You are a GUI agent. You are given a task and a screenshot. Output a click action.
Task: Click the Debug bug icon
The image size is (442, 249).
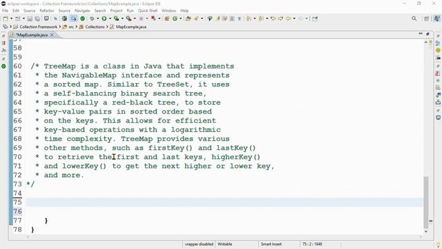[92, 19]
